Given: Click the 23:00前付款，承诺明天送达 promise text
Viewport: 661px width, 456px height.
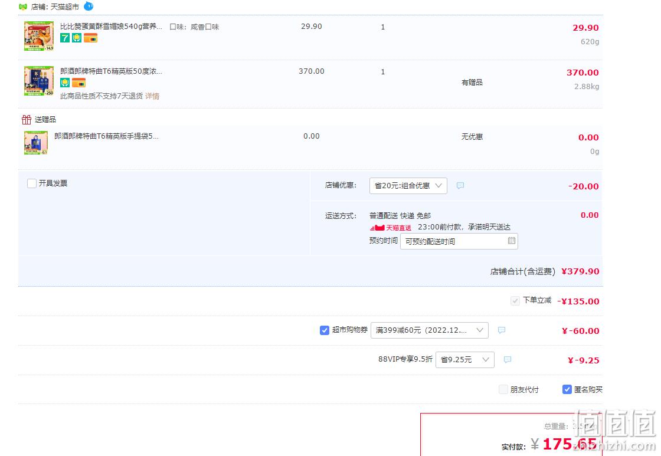Looking at the screenshot, I should coord(464,227).
